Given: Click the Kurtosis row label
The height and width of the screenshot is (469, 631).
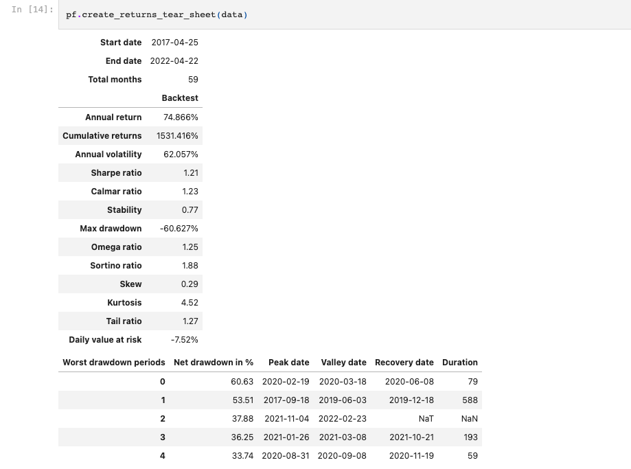Looking at the screenshot, I should point(124,302).
